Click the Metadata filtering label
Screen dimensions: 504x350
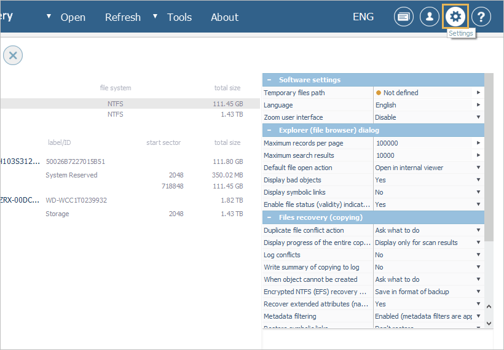click(x=290, y=316)
